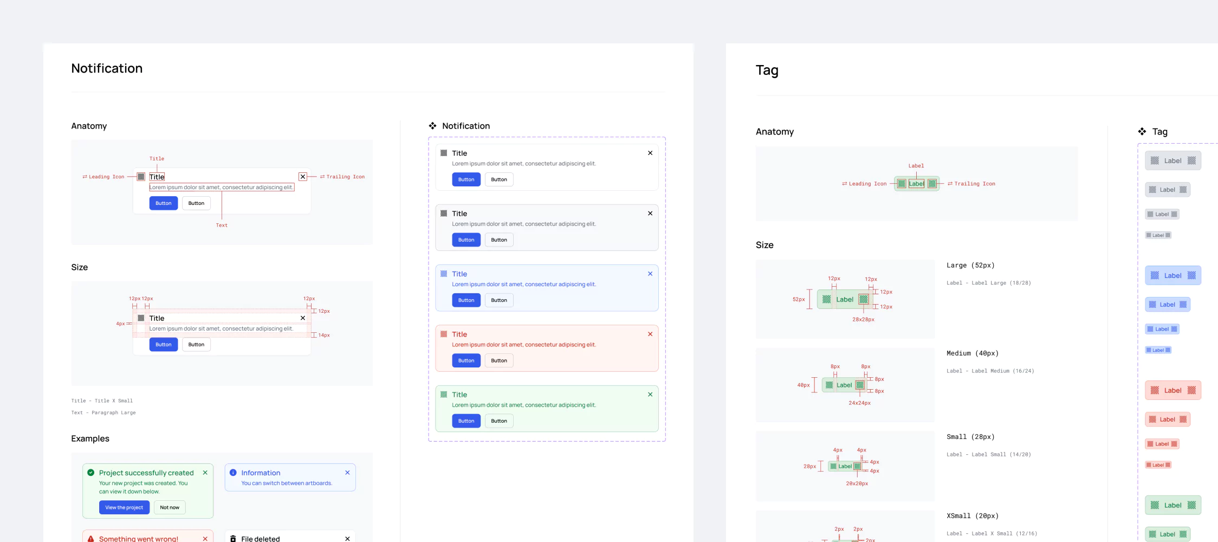Click the white Button in the Notification Size diagram
This screenshot has height=542, width=1218.
[x=196, y=345]
